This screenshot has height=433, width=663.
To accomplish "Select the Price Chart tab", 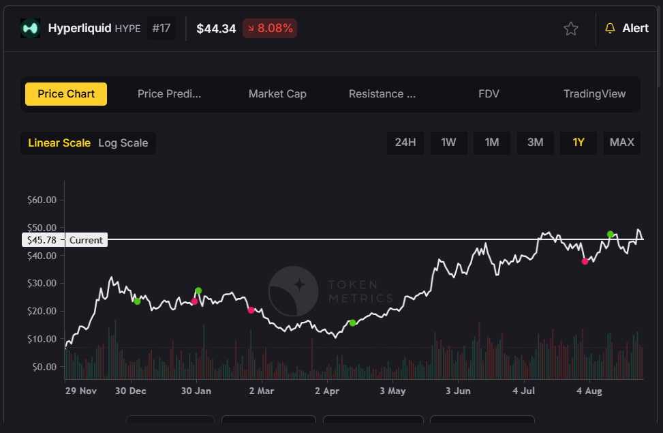I will tap(66, 94).
